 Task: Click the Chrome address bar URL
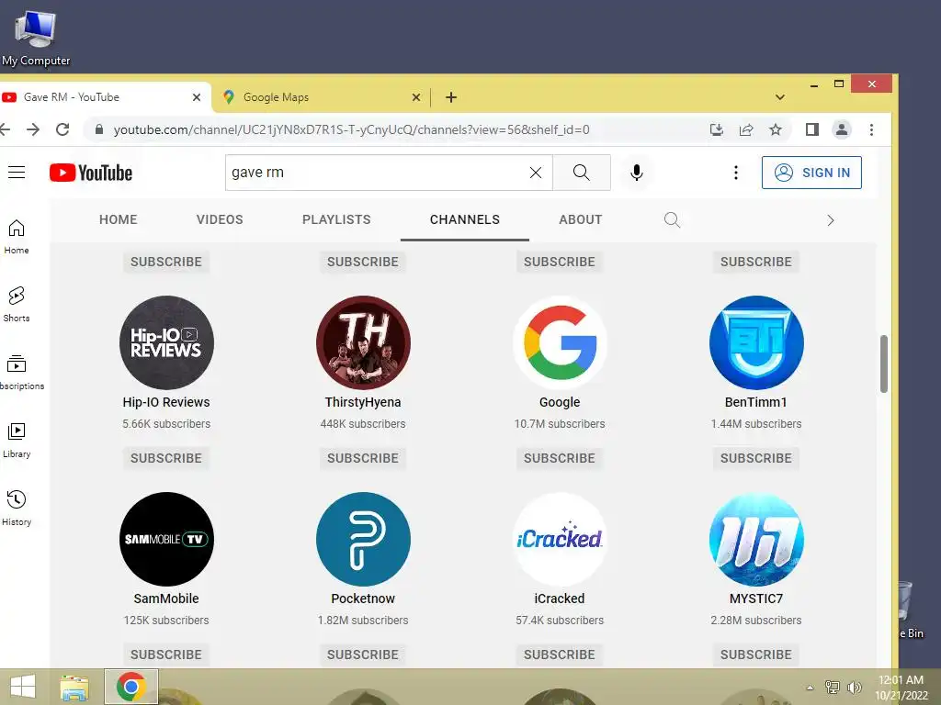[x=351, y=129]
